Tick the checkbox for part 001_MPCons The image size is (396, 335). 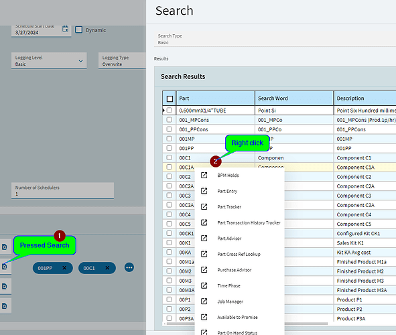coord(170,120)
